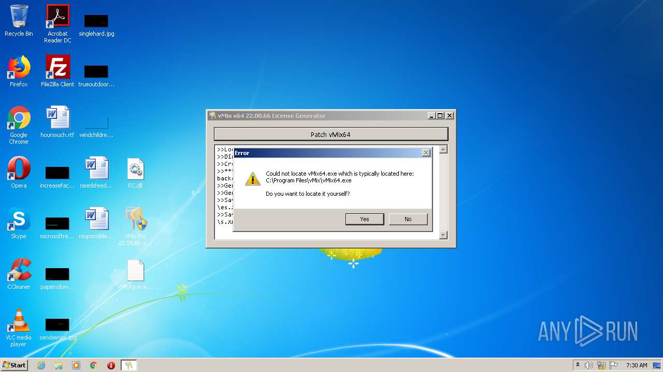This screenshot has height=372, width=663.
Task: Open Chrome from the taskbar
Action: (x=94, y=365)
